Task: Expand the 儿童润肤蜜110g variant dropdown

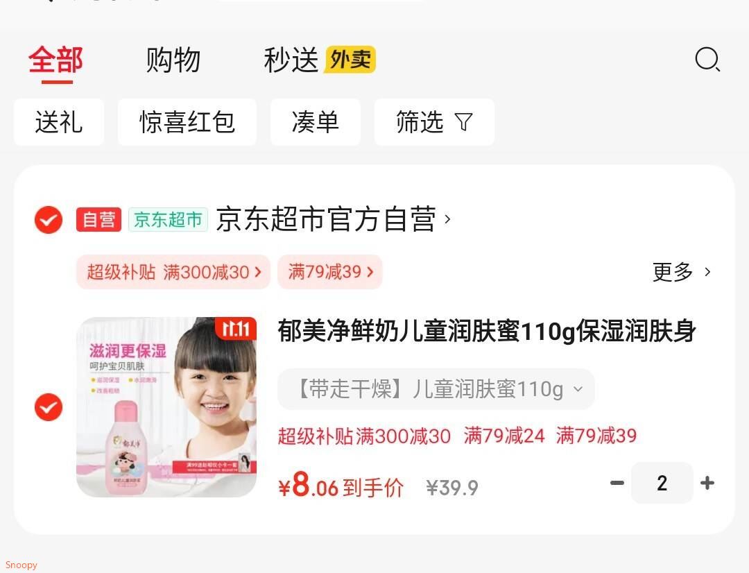Action: pyautogui.click(x=436, y=389)
